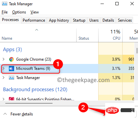Sort processes by Name column
Screen dimensions: 138x121
[38, 35]
